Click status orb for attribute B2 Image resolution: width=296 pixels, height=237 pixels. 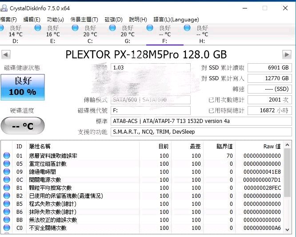[7, 196]
